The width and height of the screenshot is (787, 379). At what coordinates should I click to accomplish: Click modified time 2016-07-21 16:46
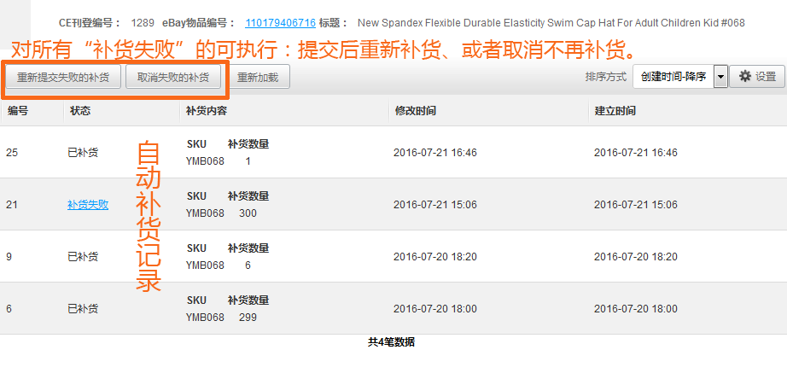point(435,153)
